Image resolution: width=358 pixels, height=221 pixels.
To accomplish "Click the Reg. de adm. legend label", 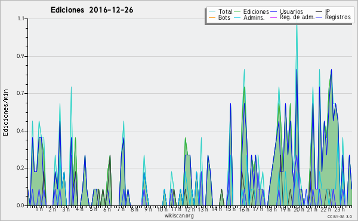I will point(297,17).
